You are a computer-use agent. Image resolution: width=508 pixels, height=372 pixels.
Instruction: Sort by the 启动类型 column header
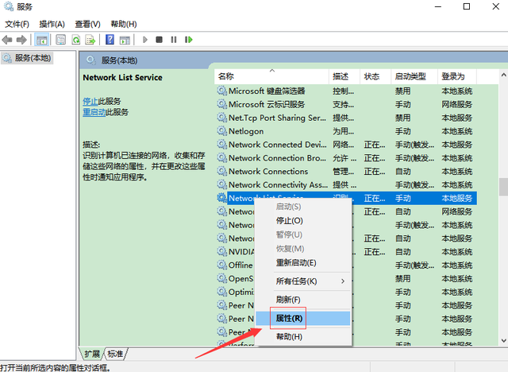[x=410, y=76]
